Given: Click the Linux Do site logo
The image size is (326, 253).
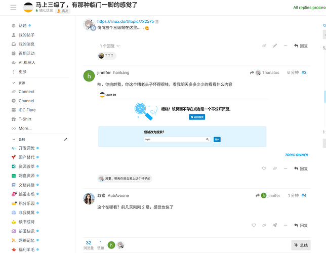Looking at the screenshot, I should click(28, 8).
